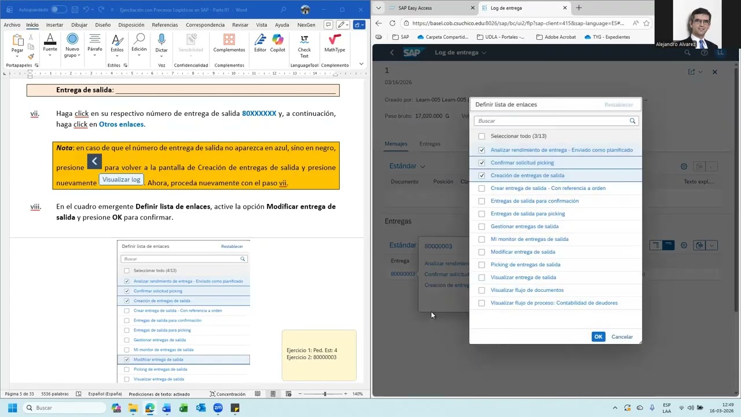741x417 pixels.
Task: Open Word from the Windows taskbar
Action: pyautogui.click(x=167, y=408)
